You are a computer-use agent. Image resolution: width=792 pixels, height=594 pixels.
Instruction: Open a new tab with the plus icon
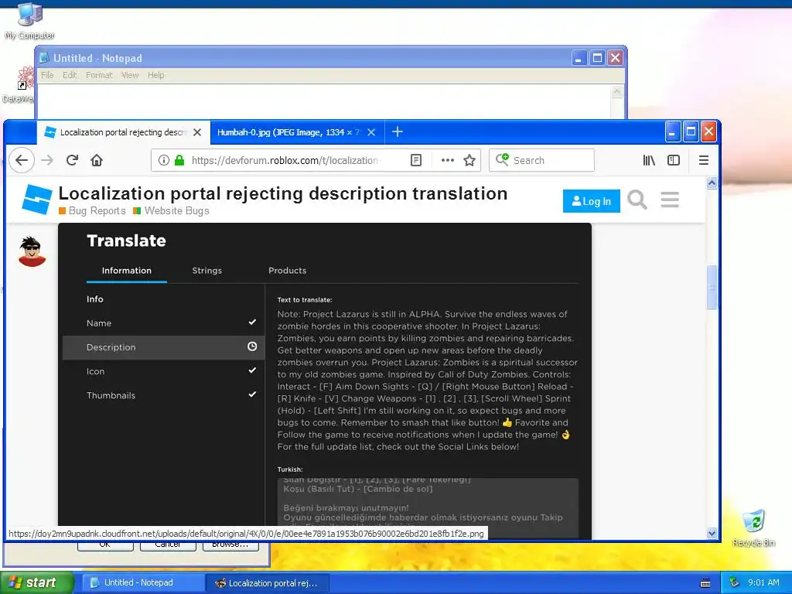398,131
